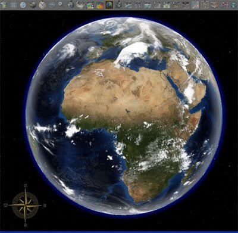
Task: Click the compass rose south marker
Action: pyautogui.click(x=25, y=225)
